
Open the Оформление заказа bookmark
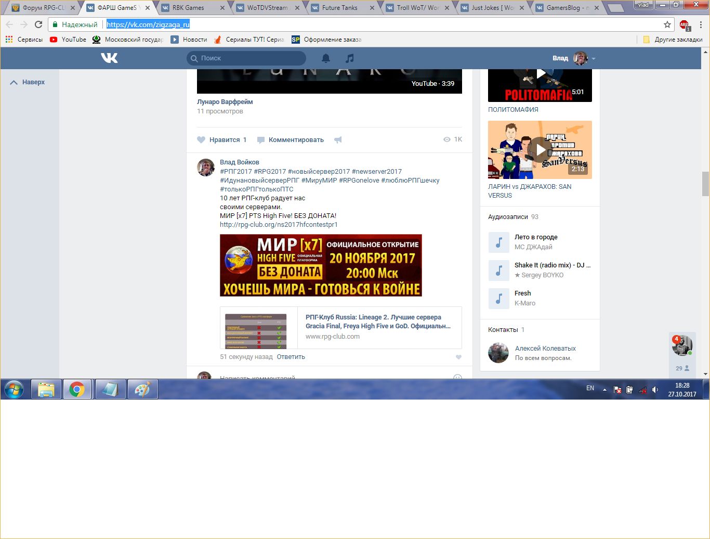(x=326, y=40)
